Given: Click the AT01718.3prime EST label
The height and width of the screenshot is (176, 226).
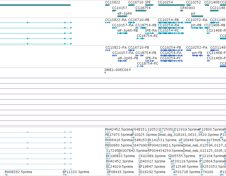Looking at the screenshot, I should [x=186, y=172].
